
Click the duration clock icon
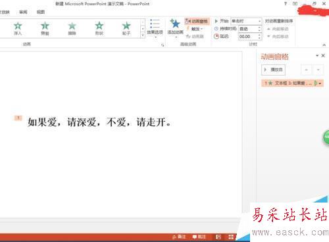(x=216, y=29)
